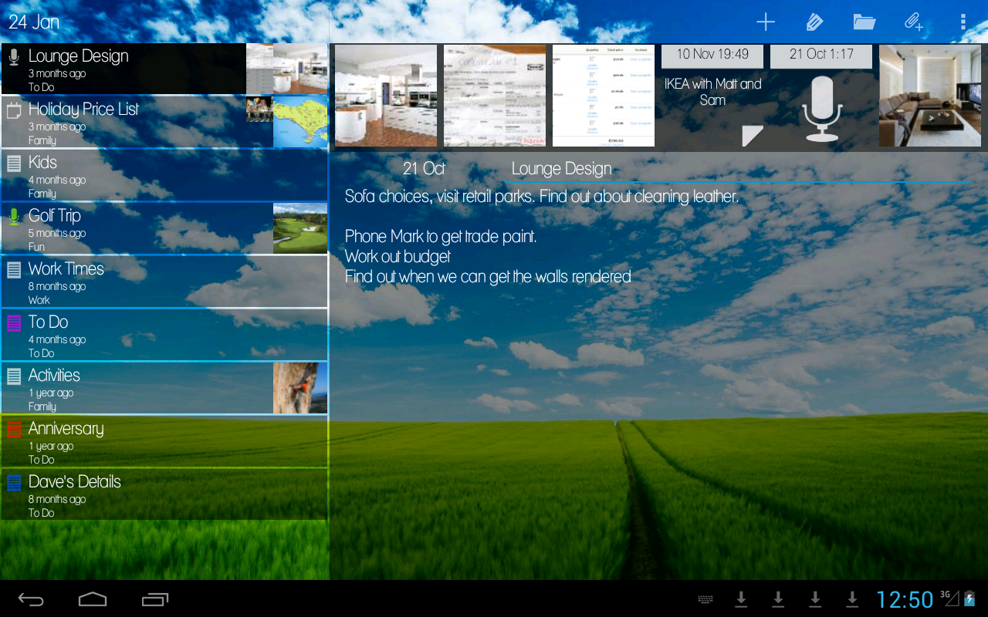Tap the pencil edit icon
Viewport: 988px width, 617px height.
814,22
